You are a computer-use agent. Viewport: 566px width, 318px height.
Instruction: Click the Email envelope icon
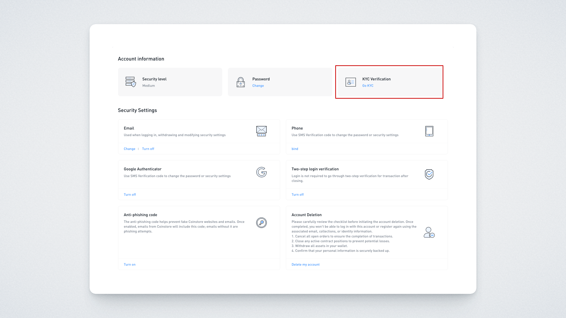(x=261, y=131)
